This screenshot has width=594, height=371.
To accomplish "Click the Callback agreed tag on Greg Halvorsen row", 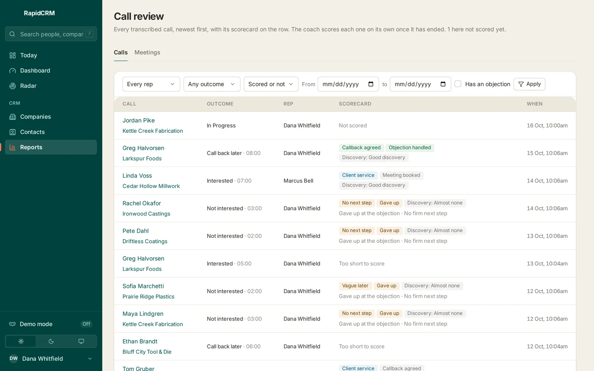I will pyautogui.click(x=361, y=148).
